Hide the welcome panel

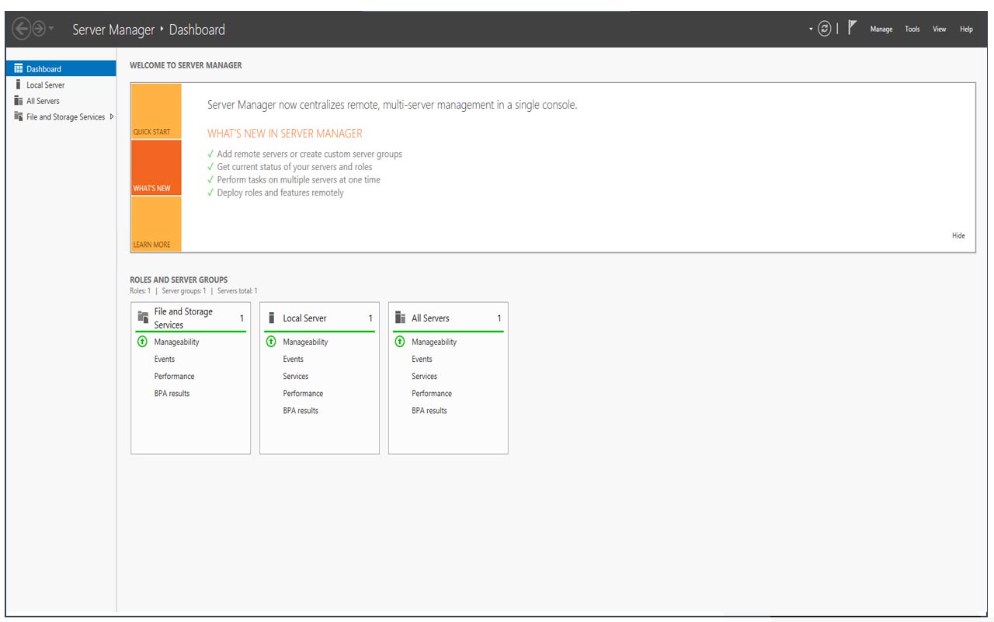[x=958, y=235]
